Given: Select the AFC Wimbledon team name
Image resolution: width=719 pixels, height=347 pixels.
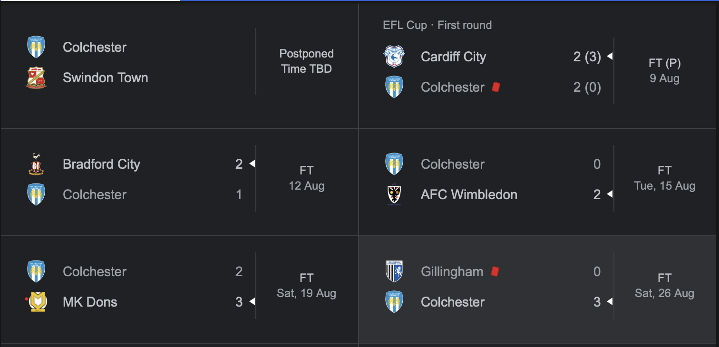Looking at the screenshot, I should click(469, 195).
